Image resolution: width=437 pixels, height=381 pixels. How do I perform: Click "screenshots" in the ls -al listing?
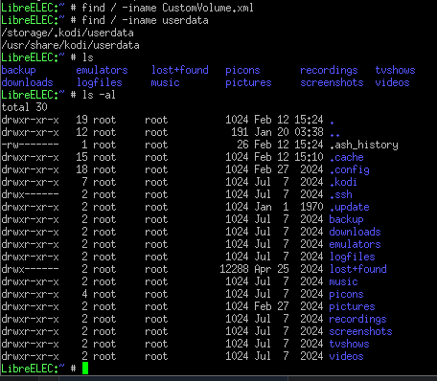[x=361, y=331]
